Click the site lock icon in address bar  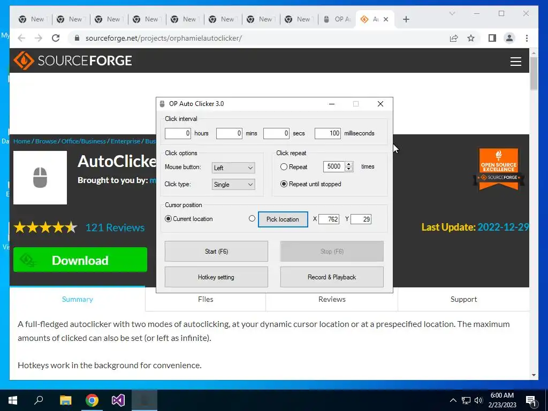[77, 38]
